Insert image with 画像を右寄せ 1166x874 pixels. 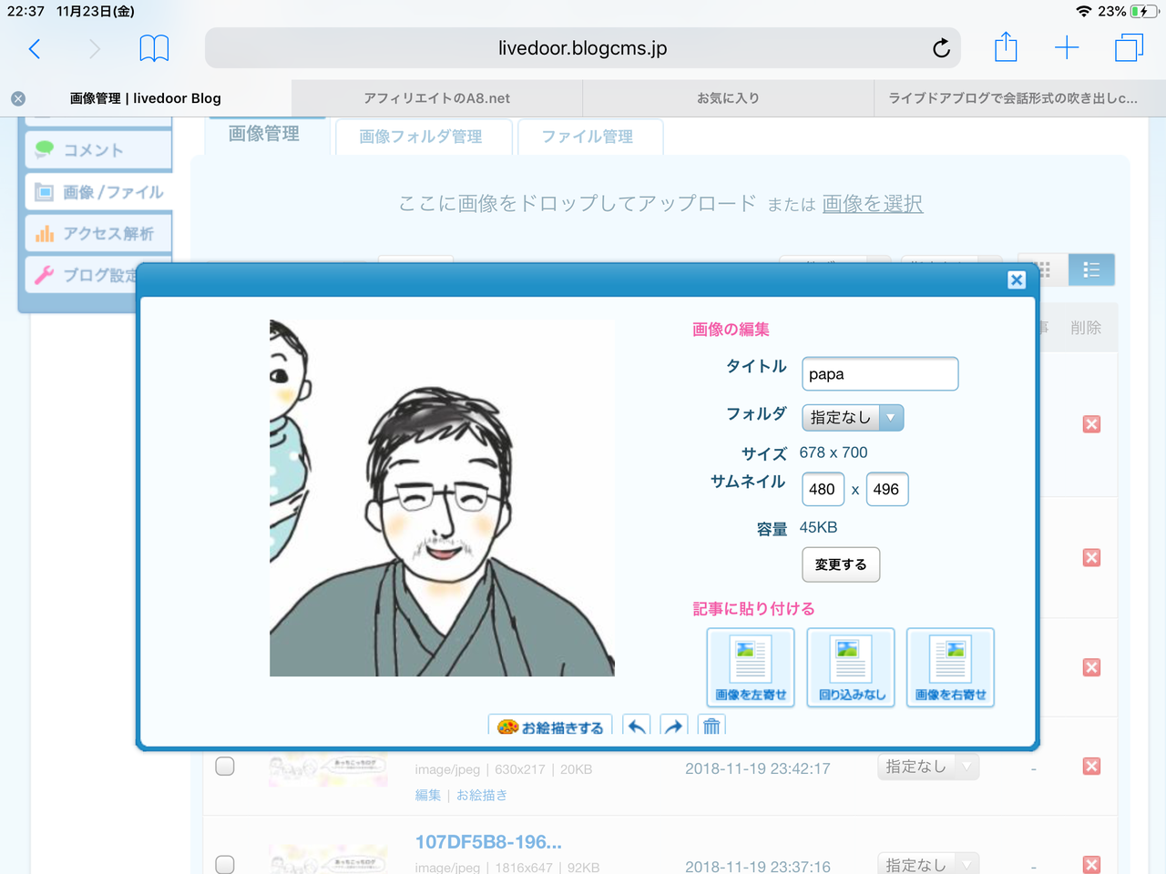[950, 667]
